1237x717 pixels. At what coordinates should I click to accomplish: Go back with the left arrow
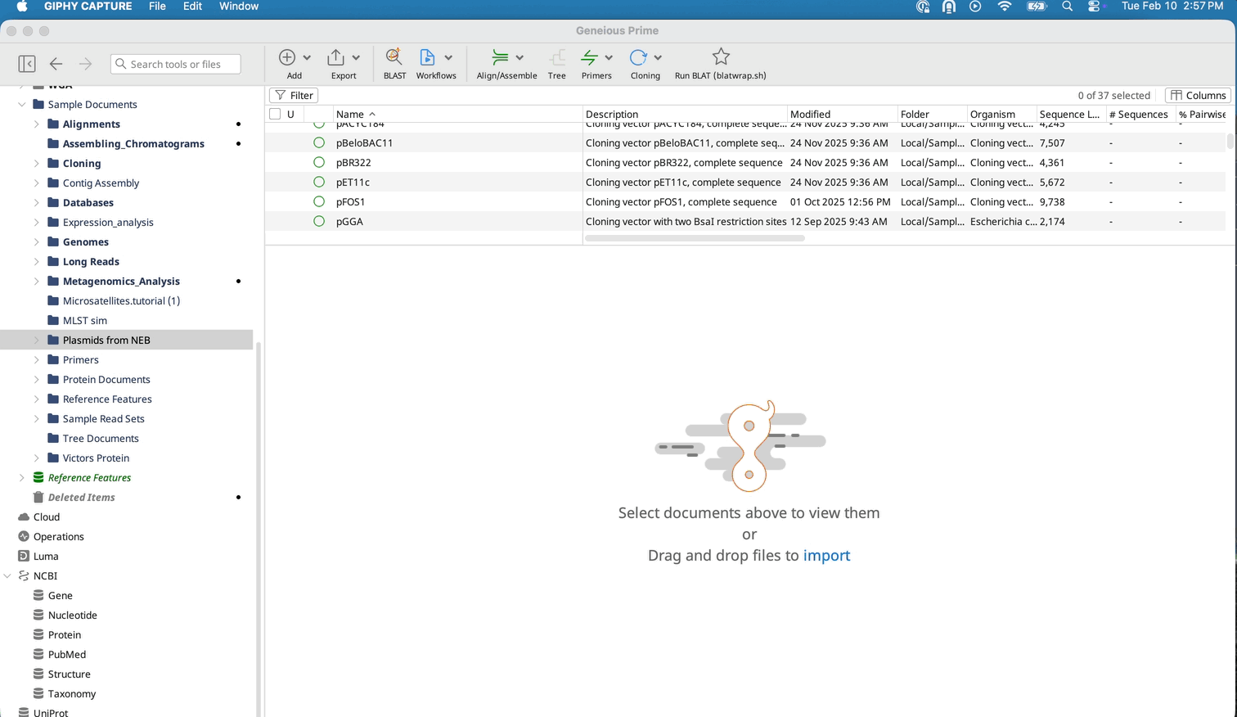click(56, 64)
